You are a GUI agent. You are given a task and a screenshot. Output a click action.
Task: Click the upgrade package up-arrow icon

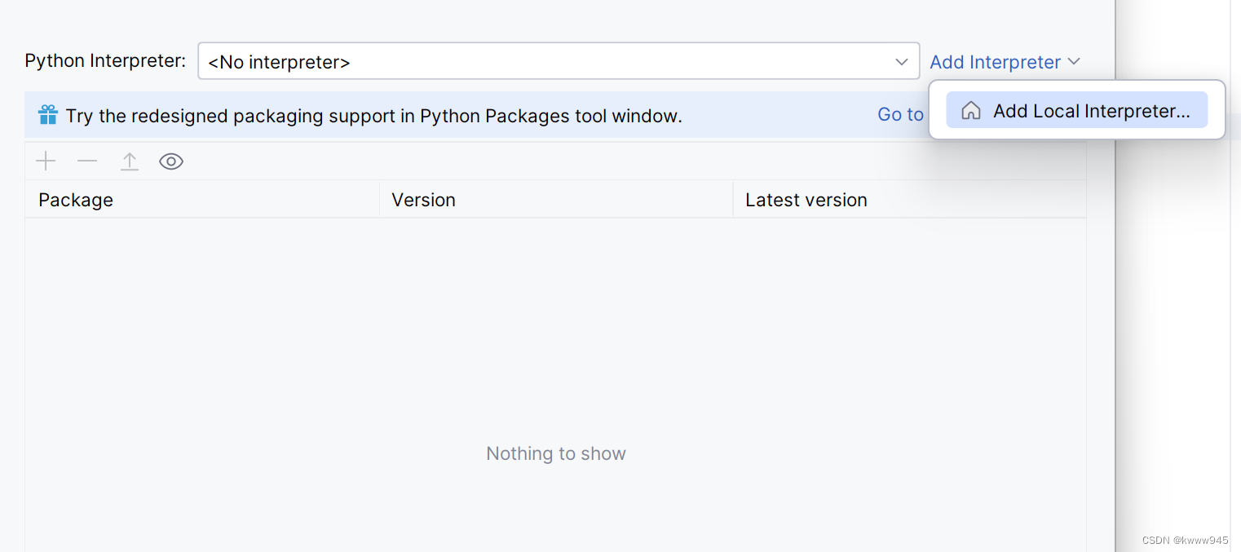[130, 161]
